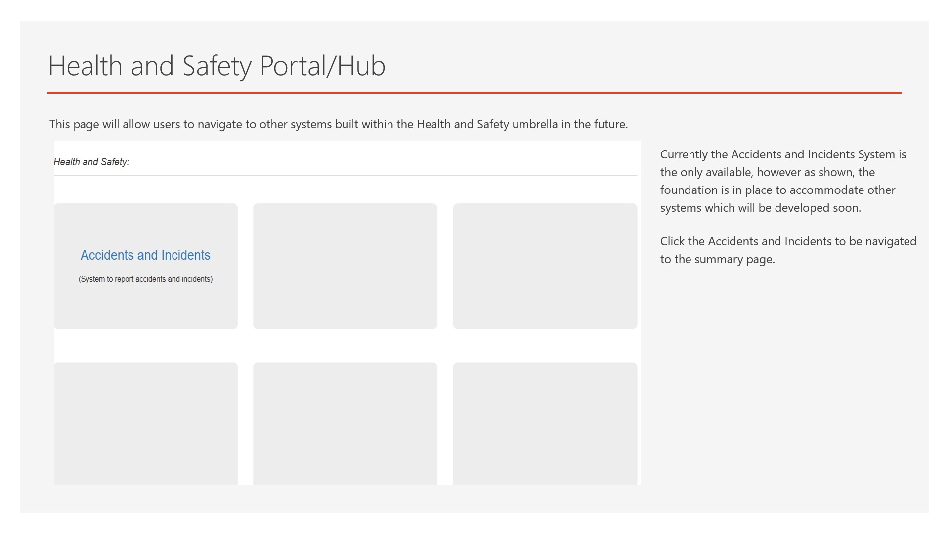Select the empty bottom-right portal tile
The image size is (949, 533).
click(x=545, y=423)
